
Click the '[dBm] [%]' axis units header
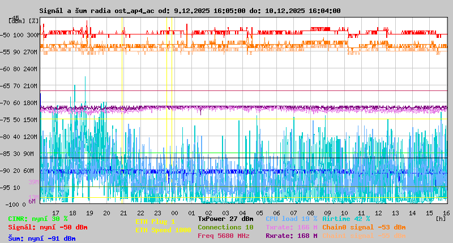(24, 20)
